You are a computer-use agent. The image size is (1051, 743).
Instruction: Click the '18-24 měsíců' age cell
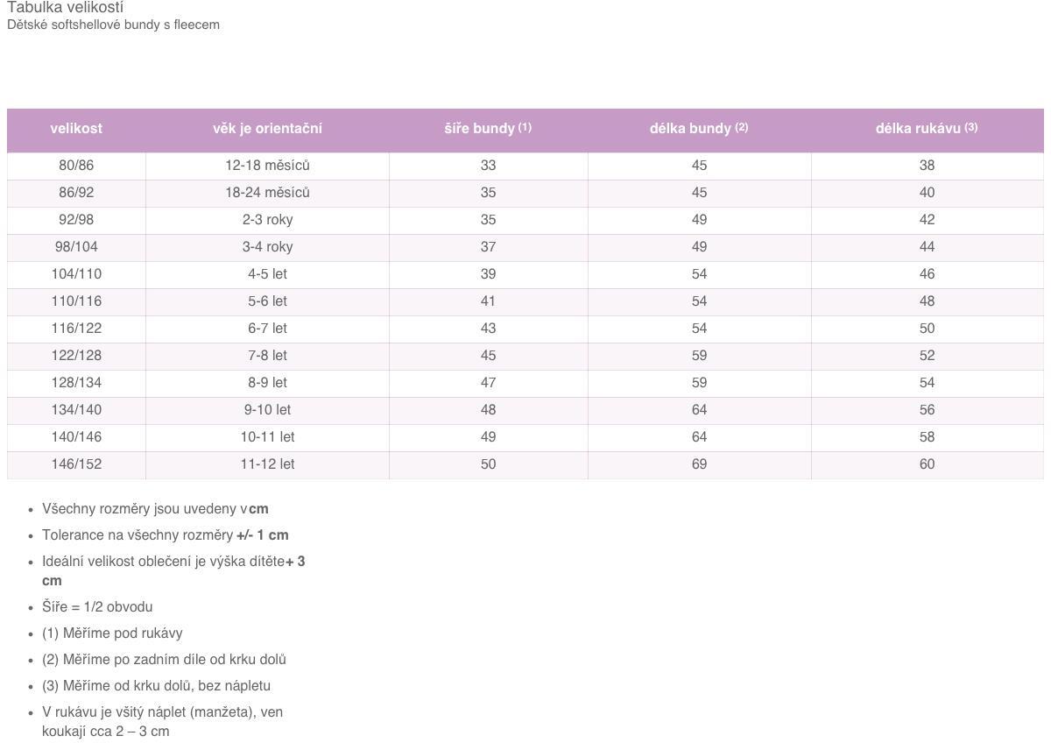tap(267, 193)
